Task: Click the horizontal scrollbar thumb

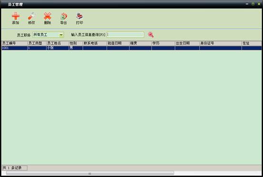Action: 90,173
